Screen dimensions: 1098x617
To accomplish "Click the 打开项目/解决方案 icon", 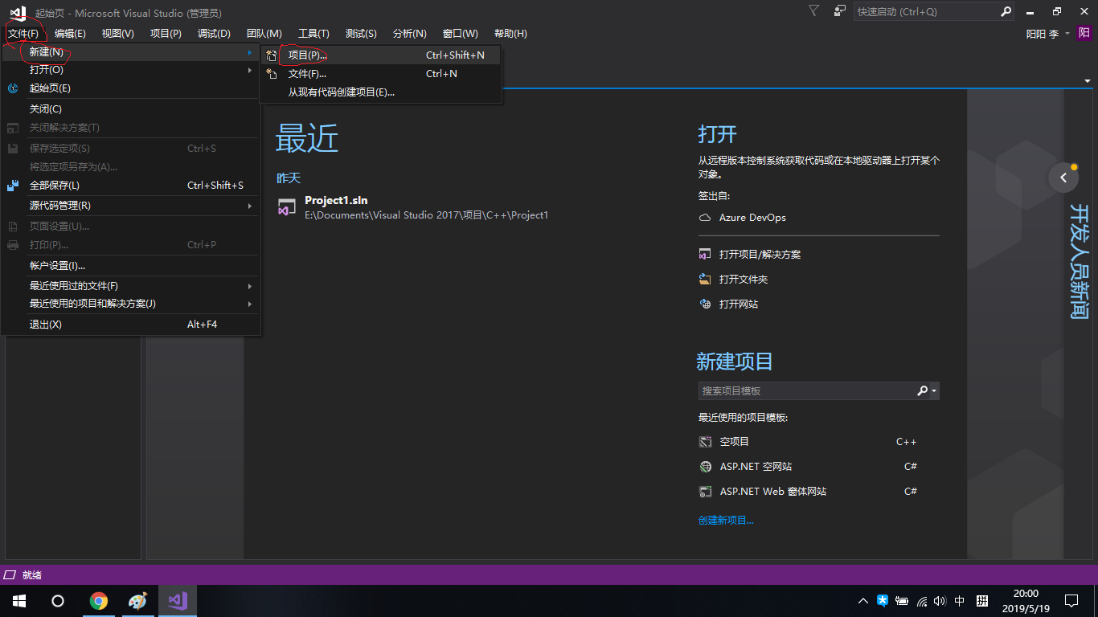I will tap(704, 254).
